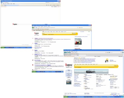Toggle the remember-me checkbox in Yandex mail login

click(x=67, y=74)
